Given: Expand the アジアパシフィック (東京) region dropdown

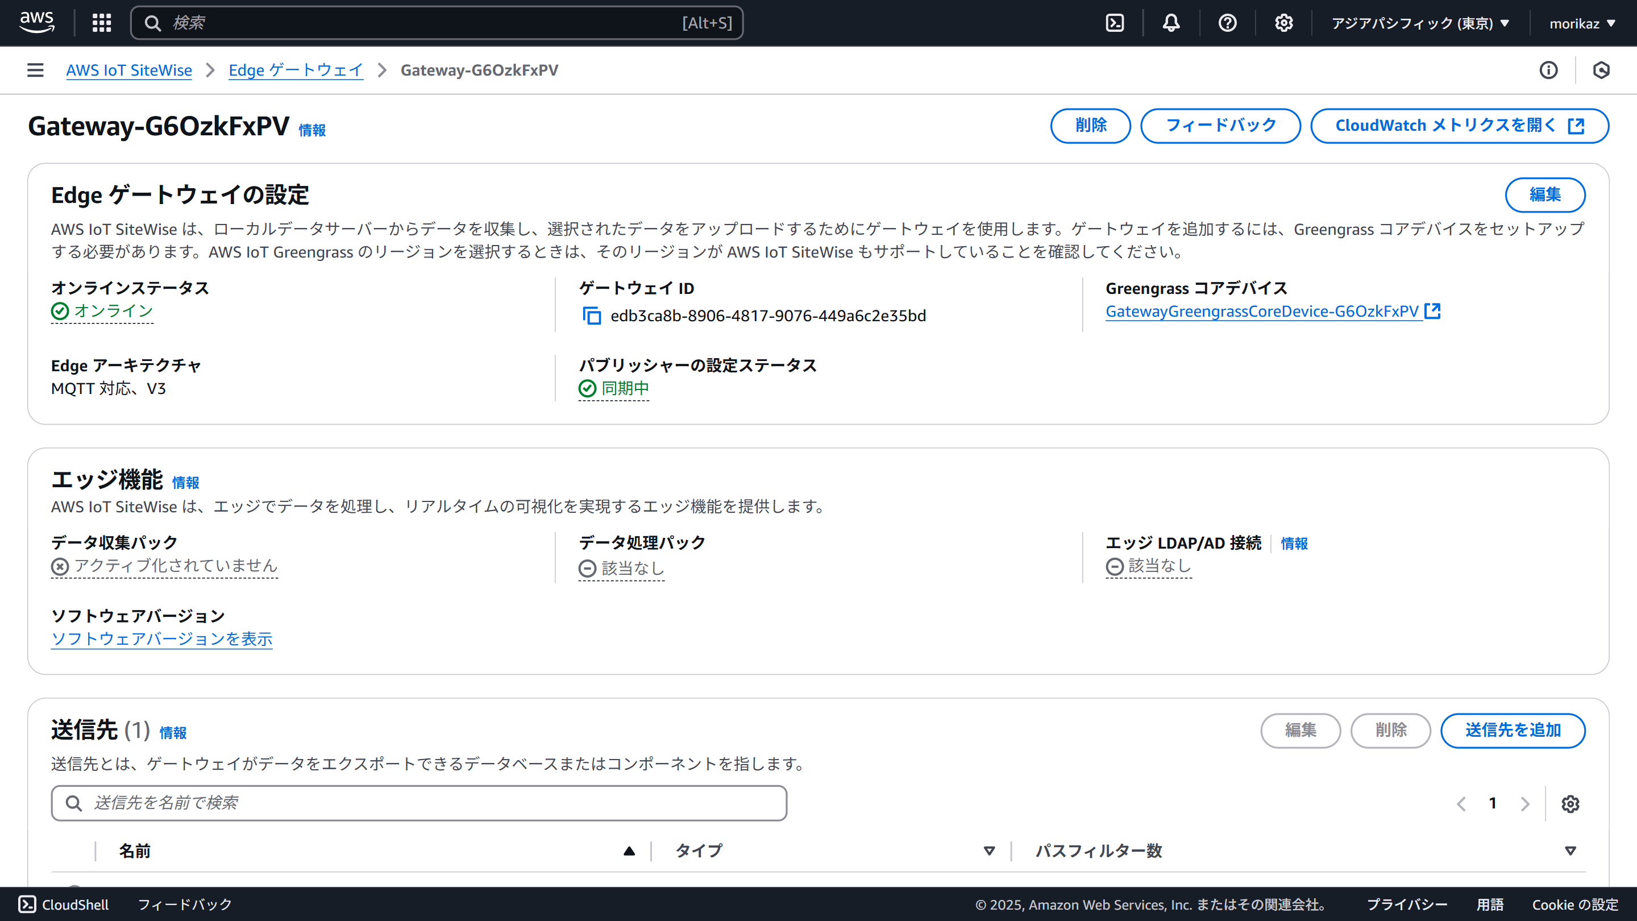Looking at the screenshot, I should tap(1420, 23).
